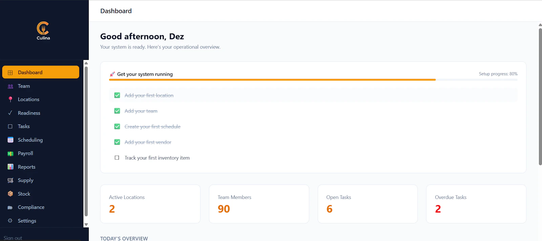Click the Locations pin icon
The height and width of the screenshot is (241, 542).
point(10,100)
